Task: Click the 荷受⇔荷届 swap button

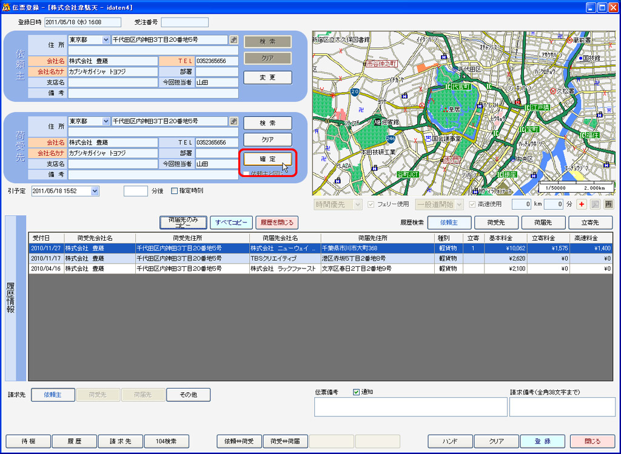Action: coord(285,441)
